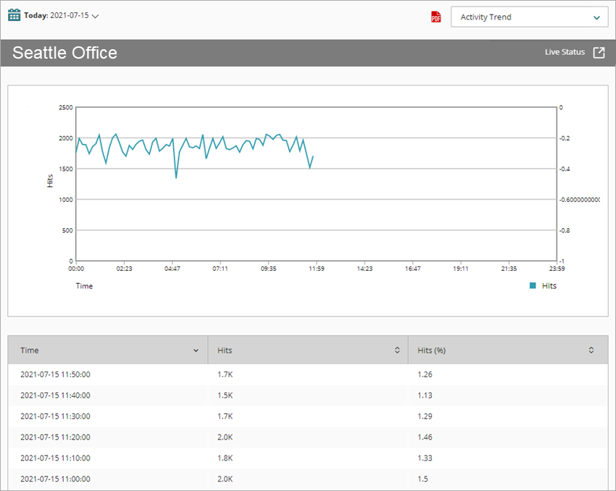
Task: Click the teal Hits legend marker below the chart
Action: pyautogui.click(x=534, y=285)
